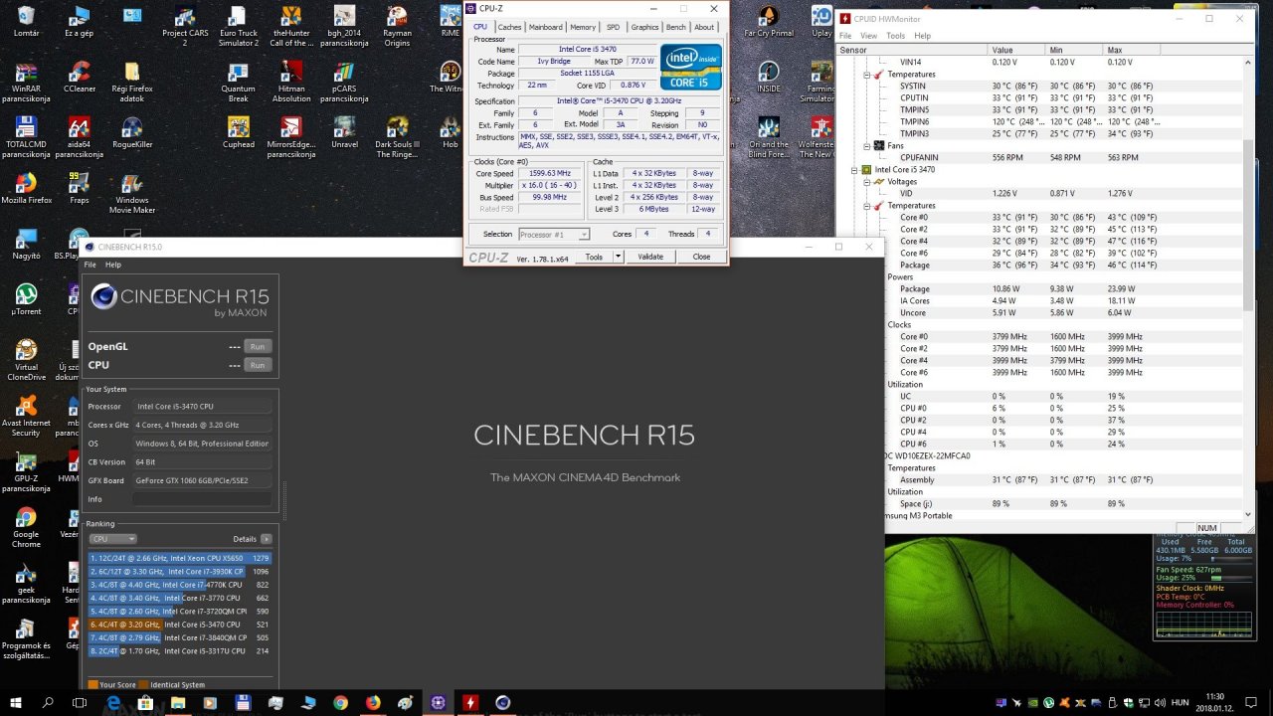
Task: Click the Tools button in CPU-Z
Action: [594, 257]
